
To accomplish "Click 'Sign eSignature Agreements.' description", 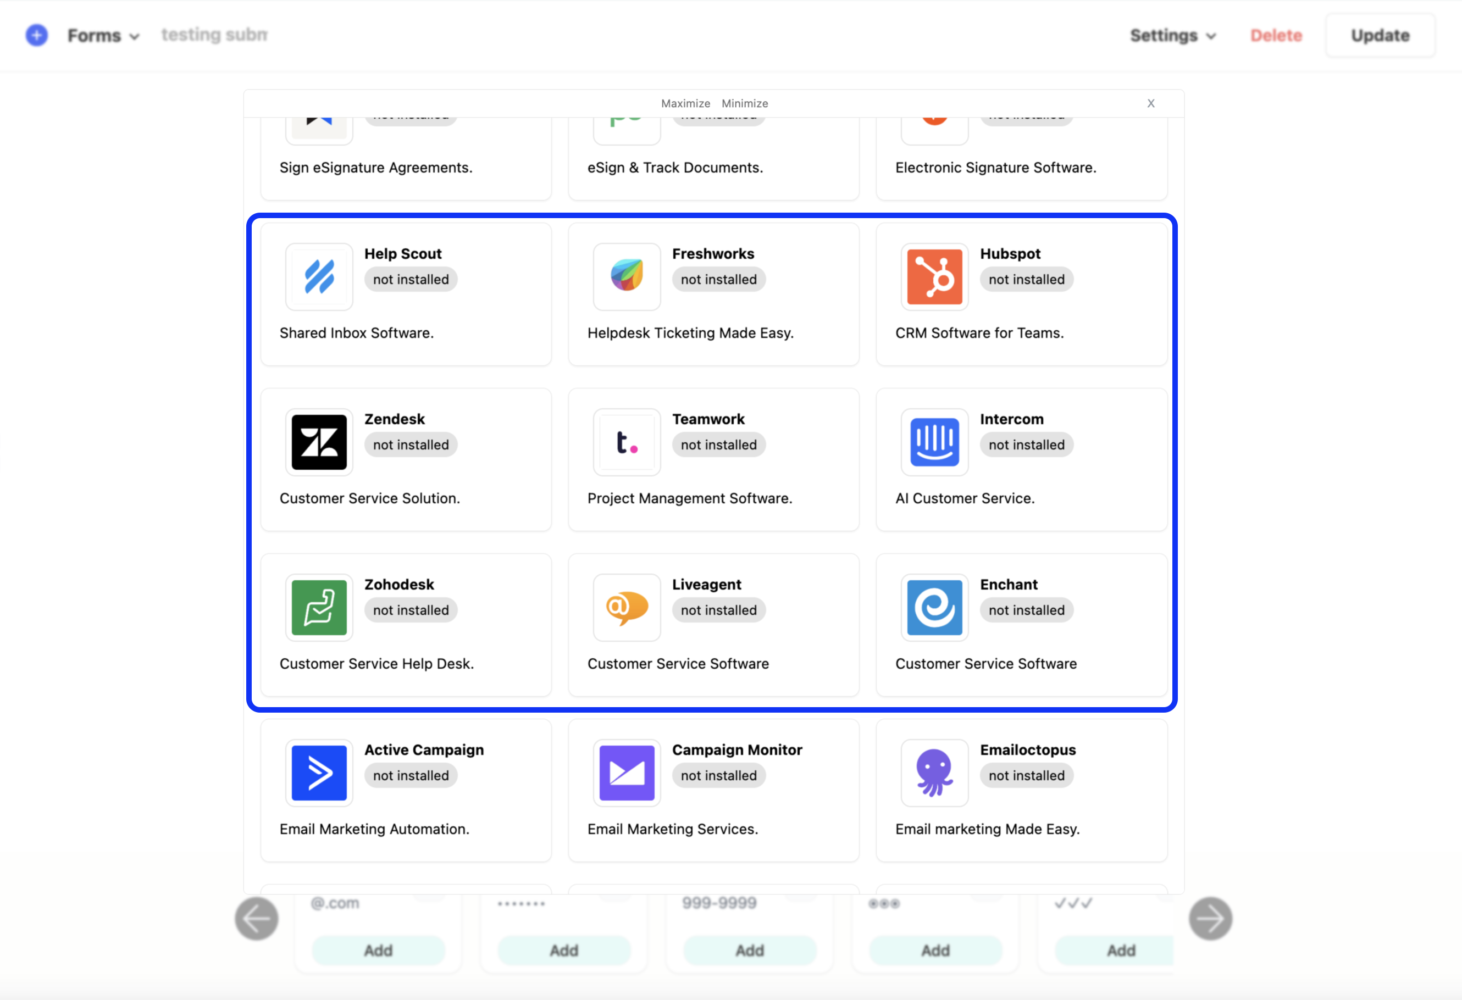I will (376, 167).
